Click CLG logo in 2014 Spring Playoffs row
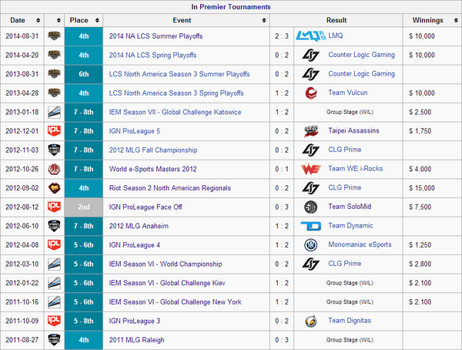 [x=311, y=55]
